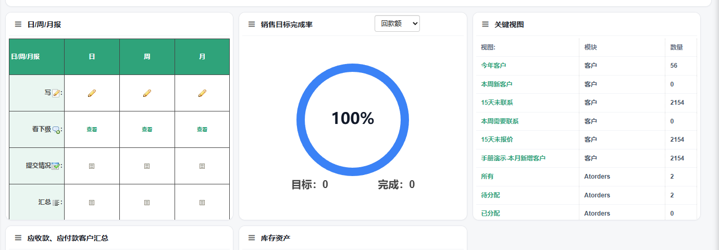Viewport: 719px width, 250px height.
Task: Click the 模块 column header
Action: [x=590, y=47]
